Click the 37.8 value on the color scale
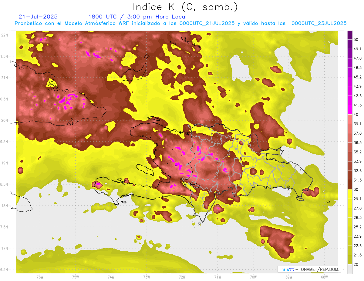The height and width of the screenshot is (281, 364). pos(358,133)
